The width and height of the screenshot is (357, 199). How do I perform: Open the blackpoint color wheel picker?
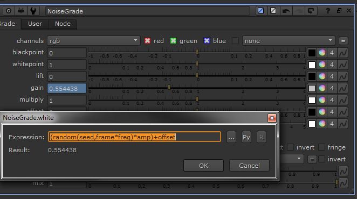pos(322,53)
